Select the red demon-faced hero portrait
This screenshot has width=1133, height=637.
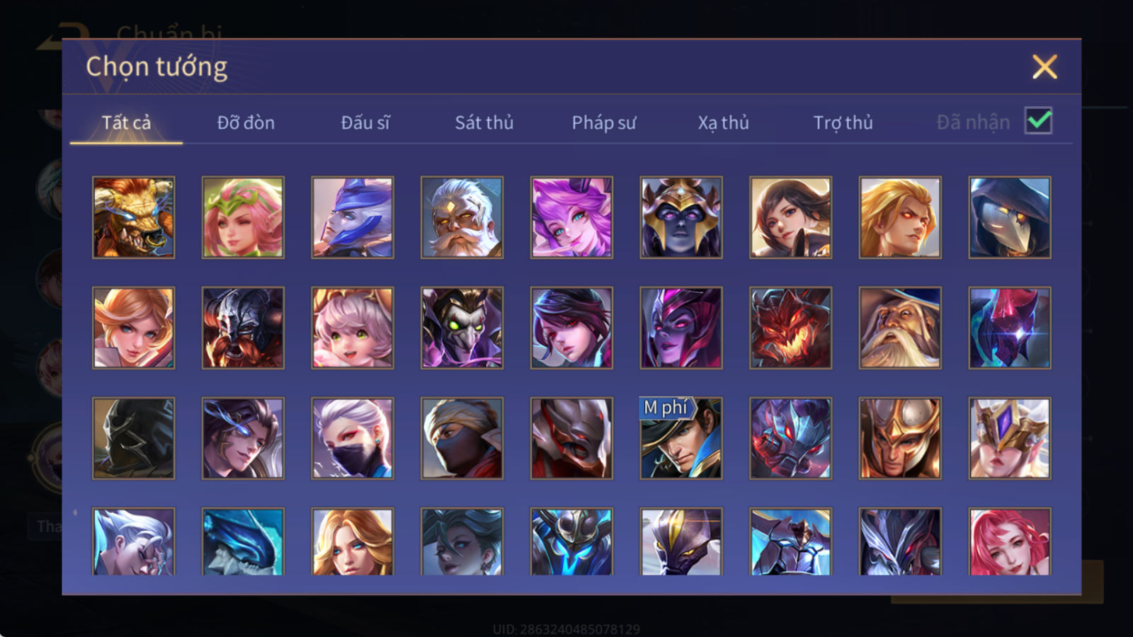coord(791,328)
